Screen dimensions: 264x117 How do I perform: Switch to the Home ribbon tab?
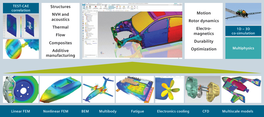[87, 5]
